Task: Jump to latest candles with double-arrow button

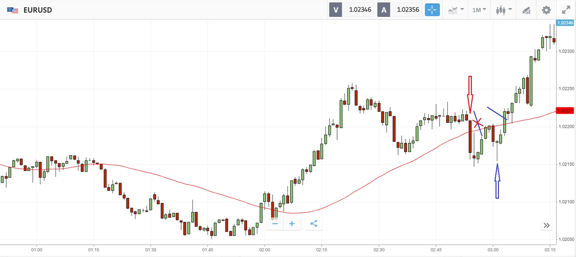Action: tap(546, 225)
